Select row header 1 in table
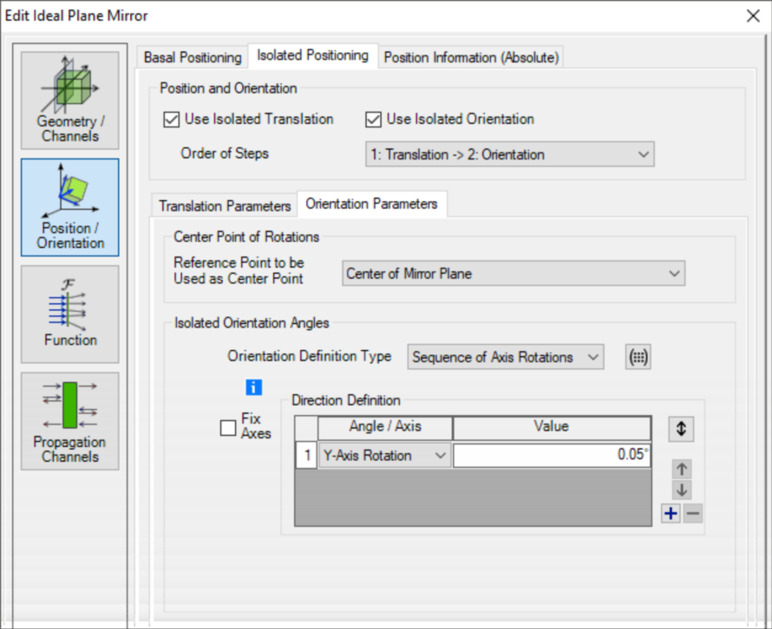The width and height of the screenshot is (772, 629). (306, 456)
